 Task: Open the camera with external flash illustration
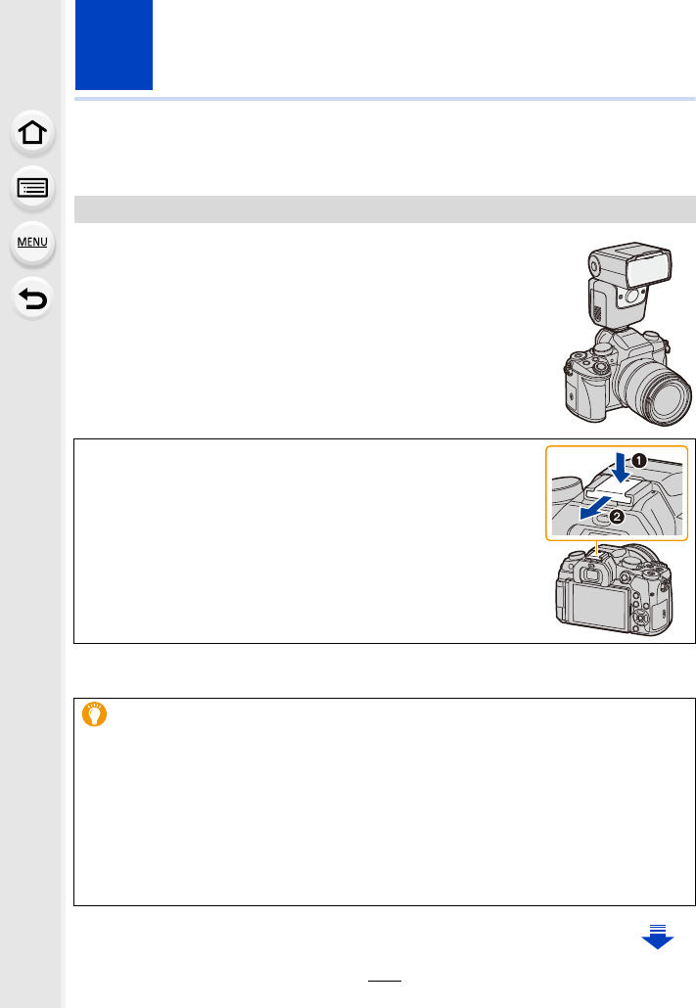[x=627, y=334]
